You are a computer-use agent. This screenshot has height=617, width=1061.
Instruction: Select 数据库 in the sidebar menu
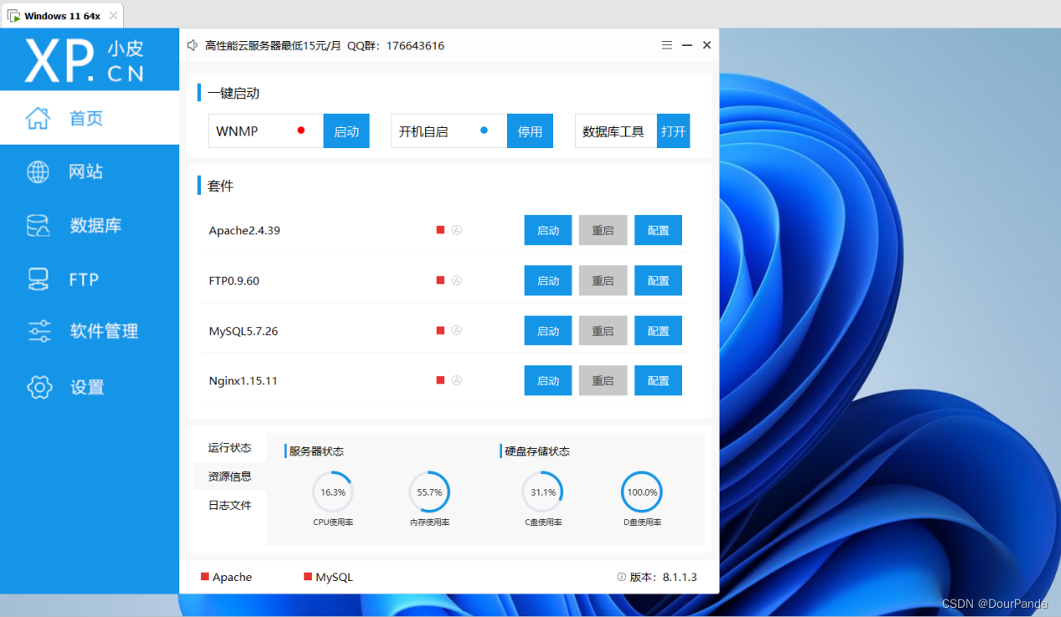point(90,225)
